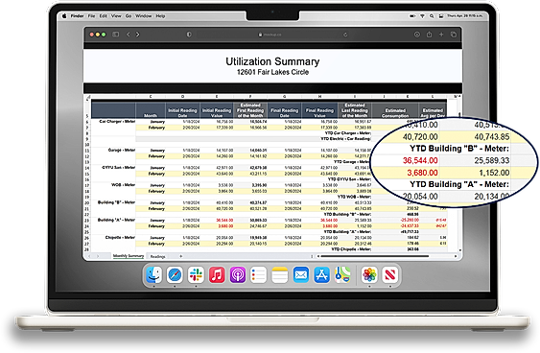Select the Car Charger - Meter row label
This screenshot has width=540, height=353.
[117, 122]
